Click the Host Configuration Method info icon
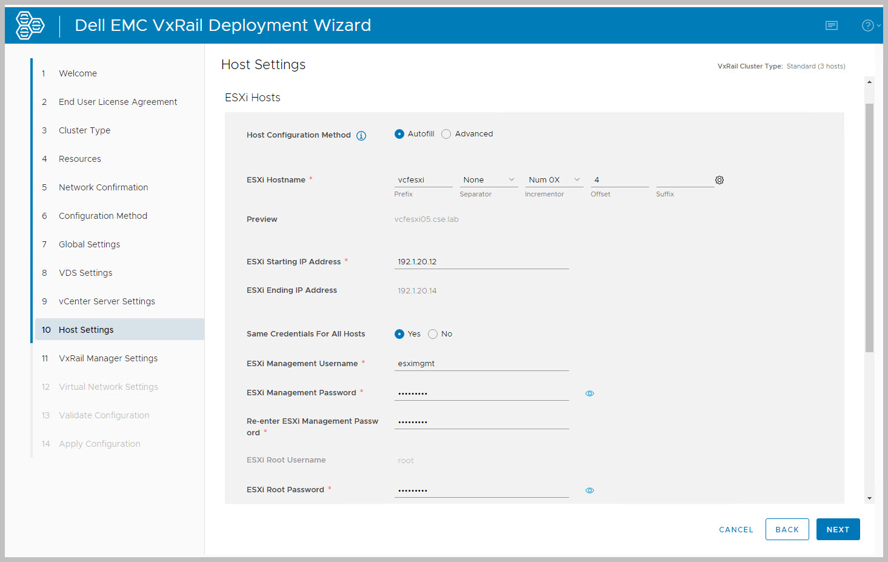This screenshot has width=888, height=562. [361, 136]
